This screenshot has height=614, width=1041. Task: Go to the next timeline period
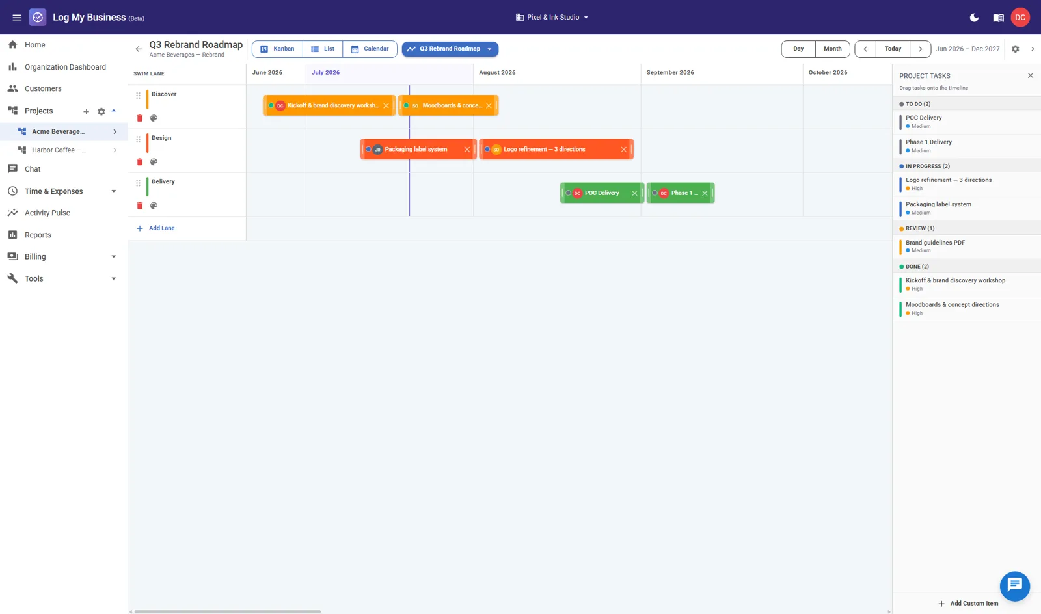920,49
